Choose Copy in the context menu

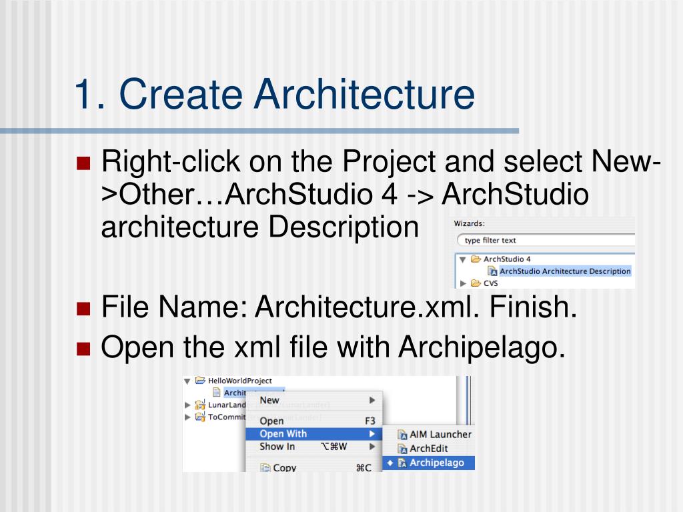click(314, 467)
